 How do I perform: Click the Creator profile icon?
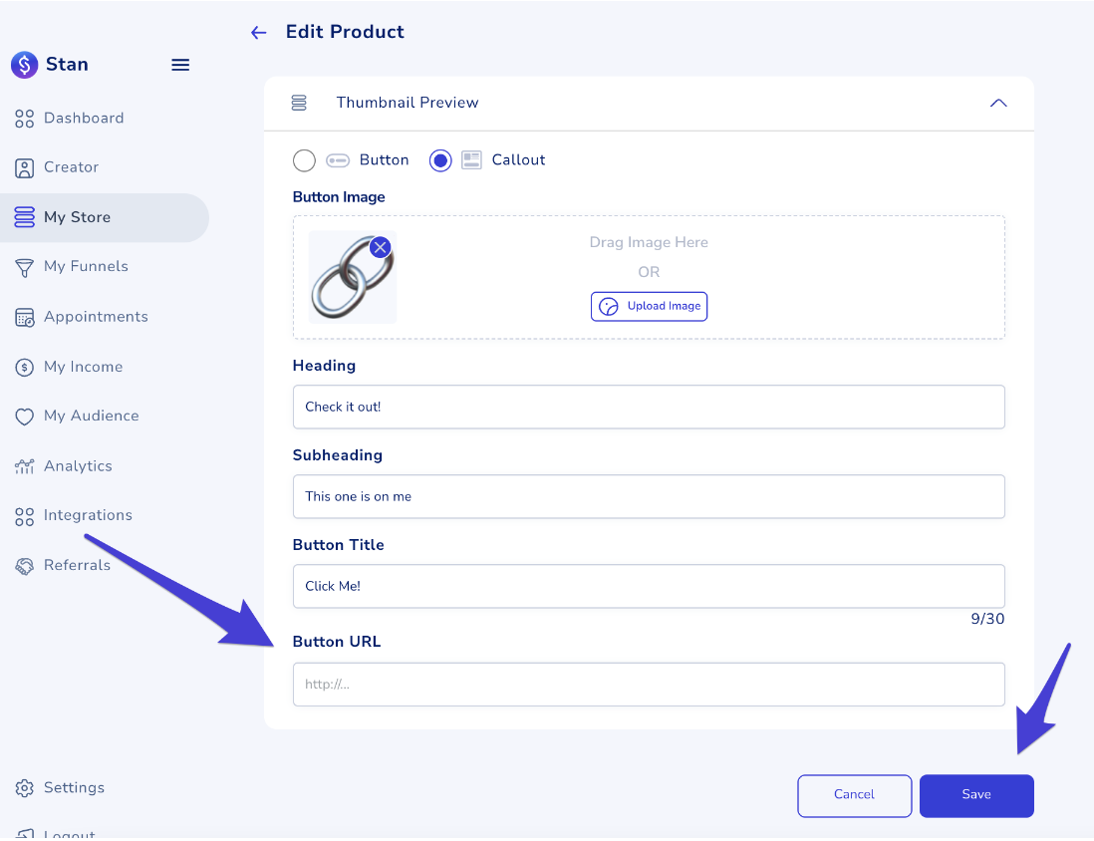pos(23,167)
